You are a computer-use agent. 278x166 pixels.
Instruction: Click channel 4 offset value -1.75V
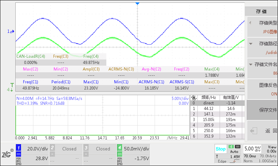[142, 158]
